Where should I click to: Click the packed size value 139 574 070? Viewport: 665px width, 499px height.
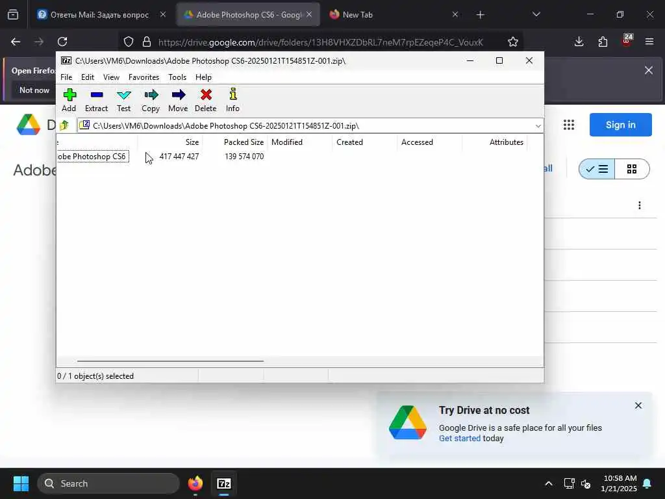tap(244, 157)
